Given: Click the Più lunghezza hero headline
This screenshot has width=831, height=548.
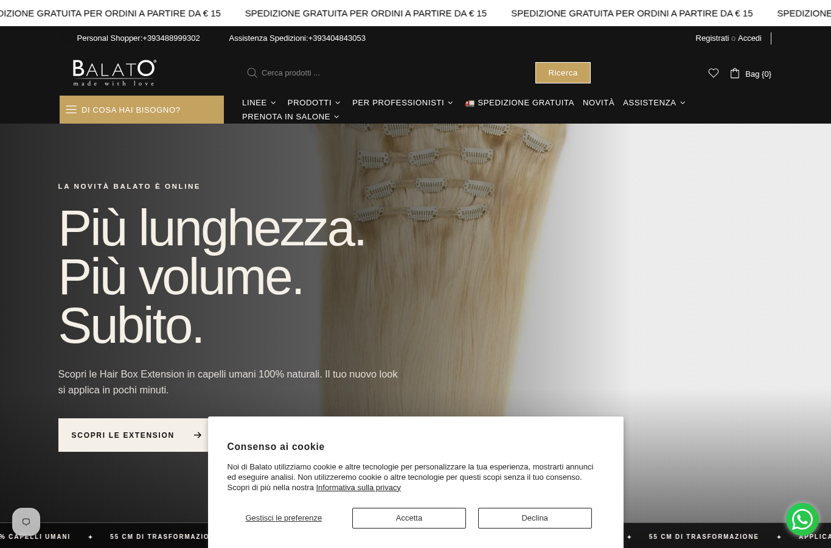Looking at the screenshot, I should click(212, 228).
